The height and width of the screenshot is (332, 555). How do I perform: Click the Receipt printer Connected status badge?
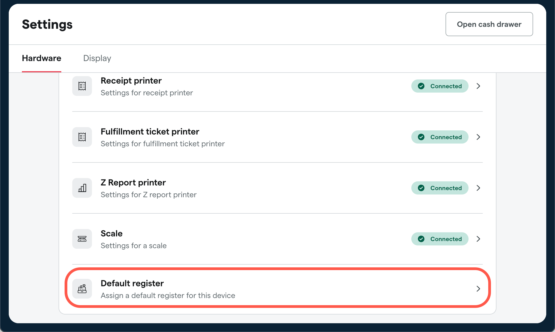point(440,86)
